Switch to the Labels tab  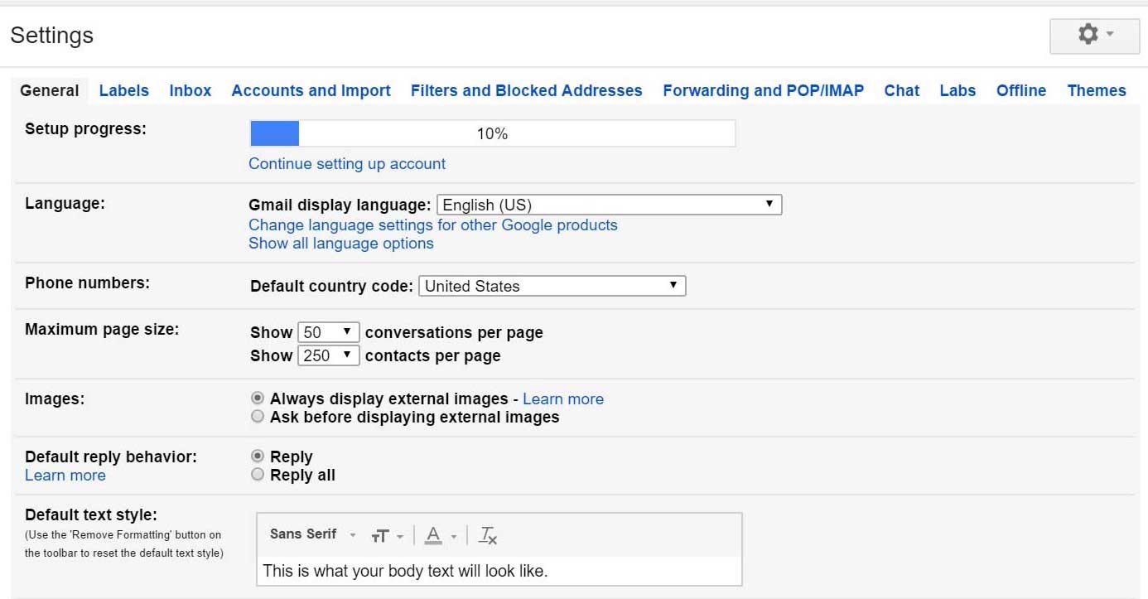coord(123,90)
